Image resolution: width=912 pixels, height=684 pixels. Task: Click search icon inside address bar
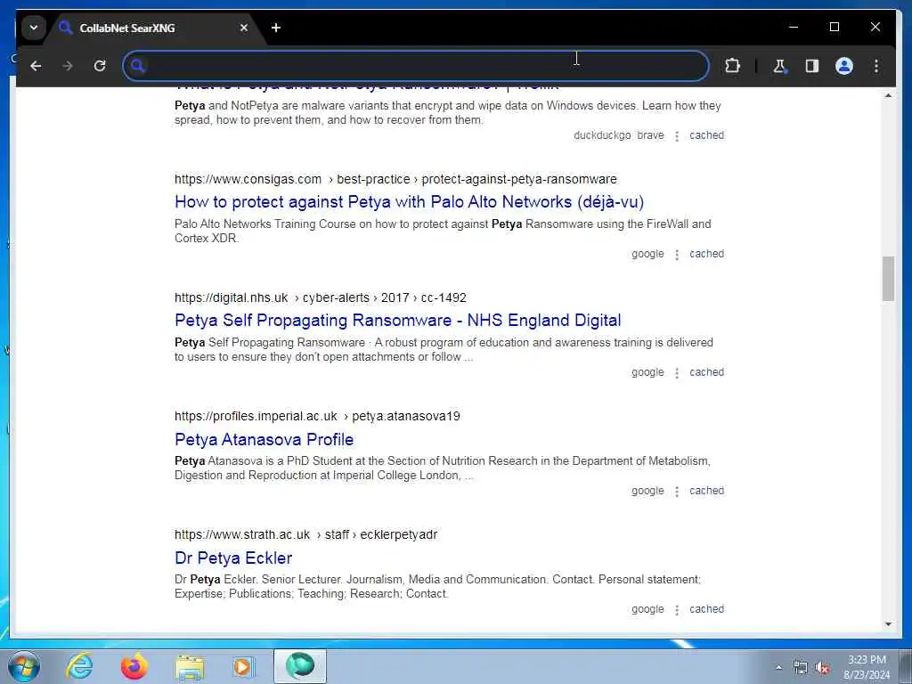(x=138, y=66)
